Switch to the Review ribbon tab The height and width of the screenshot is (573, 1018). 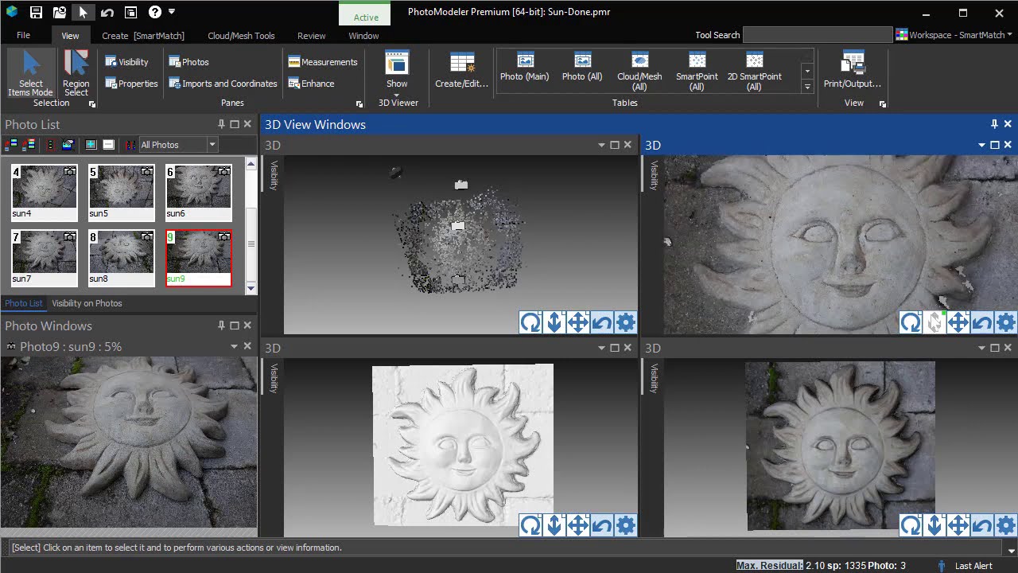tap(311, 36)
